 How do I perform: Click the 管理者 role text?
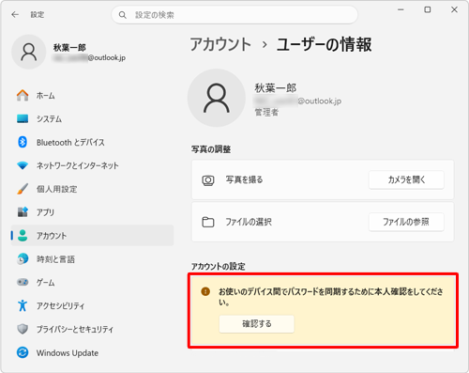point(266,112)
